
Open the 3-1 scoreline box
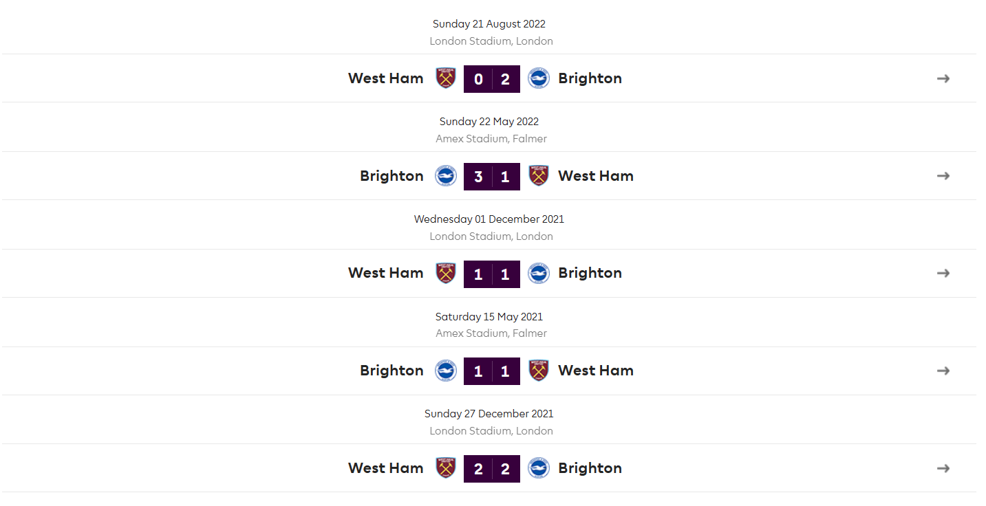tap(492, 177)
